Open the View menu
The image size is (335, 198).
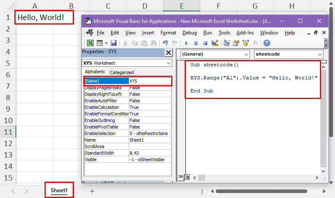pyautogui.click(x=130, y=33)
